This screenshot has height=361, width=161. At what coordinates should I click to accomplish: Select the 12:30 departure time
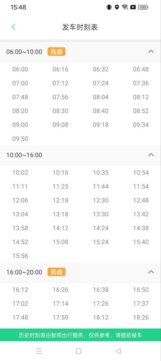click(x=101, y=200)
